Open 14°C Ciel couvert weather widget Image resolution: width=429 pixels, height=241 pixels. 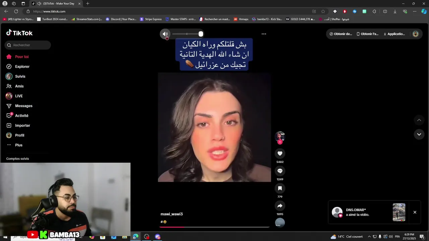tap(347, 237)
